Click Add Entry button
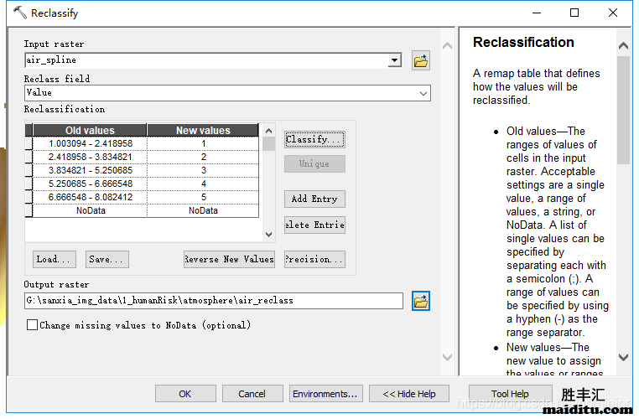 314,199
